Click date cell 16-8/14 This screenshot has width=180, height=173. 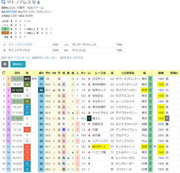[17, 169]
